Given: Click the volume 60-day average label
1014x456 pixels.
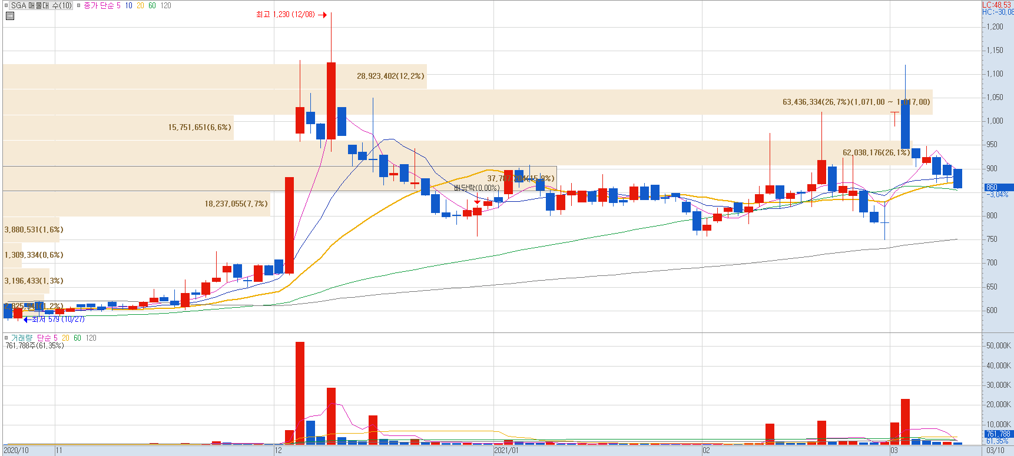Looking at the screenshot, I should coord(77,338).
